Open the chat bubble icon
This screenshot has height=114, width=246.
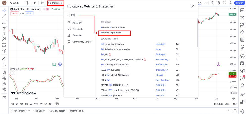coord(242,63)
